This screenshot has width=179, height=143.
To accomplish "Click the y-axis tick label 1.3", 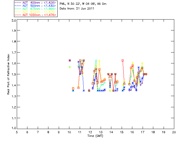I will 14,96.
